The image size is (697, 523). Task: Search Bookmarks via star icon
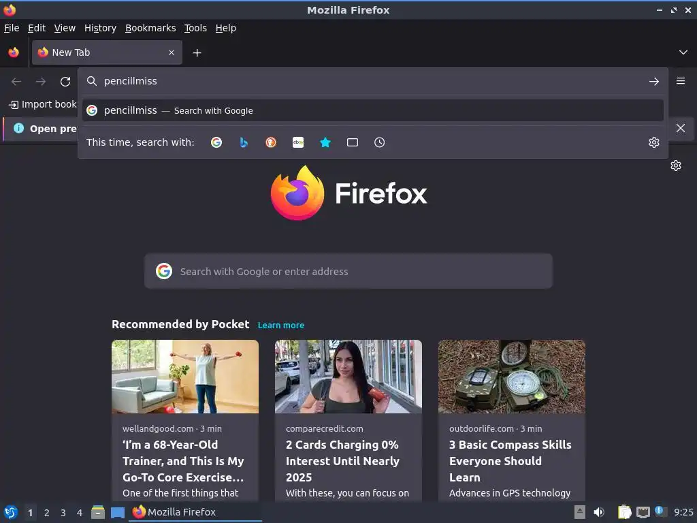coord(325,142)
